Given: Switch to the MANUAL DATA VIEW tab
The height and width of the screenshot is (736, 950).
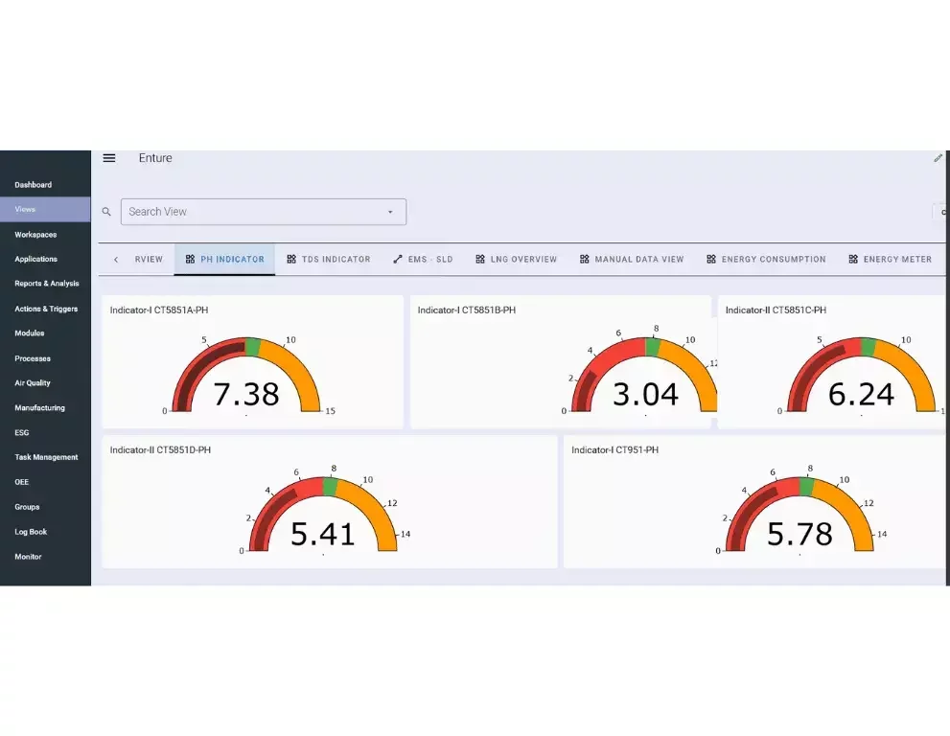Looking at the screenshot, I should (x=637, y=259).
